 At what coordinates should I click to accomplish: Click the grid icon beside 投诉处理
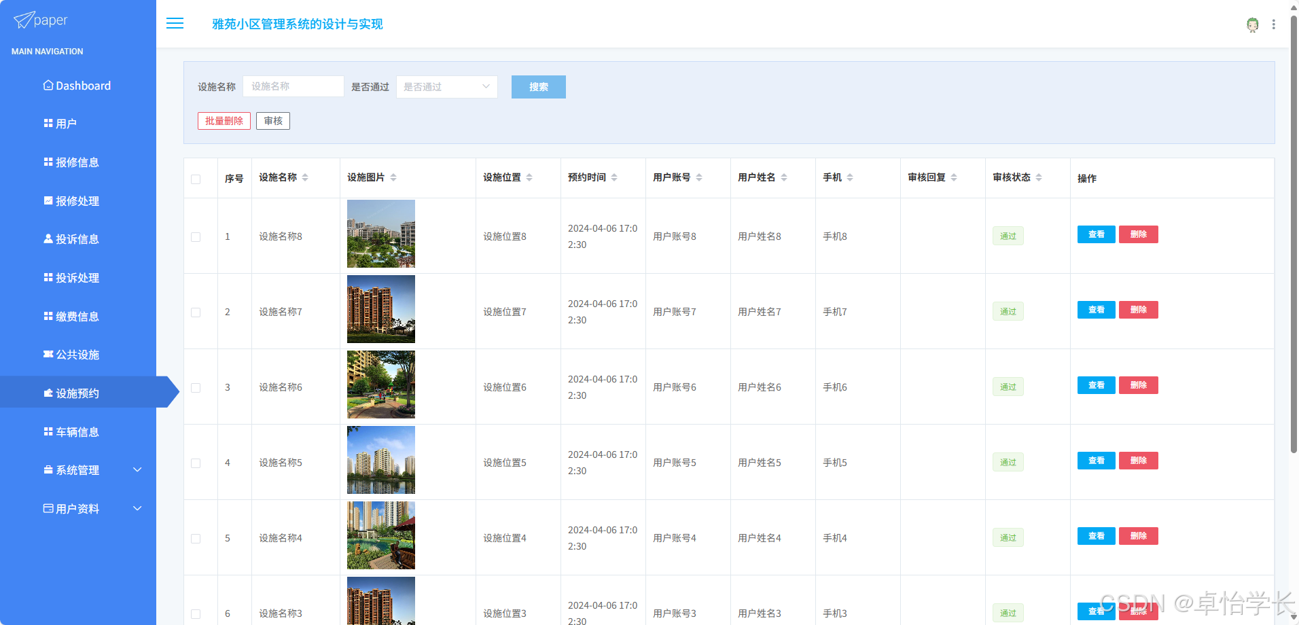coord(48,278)
